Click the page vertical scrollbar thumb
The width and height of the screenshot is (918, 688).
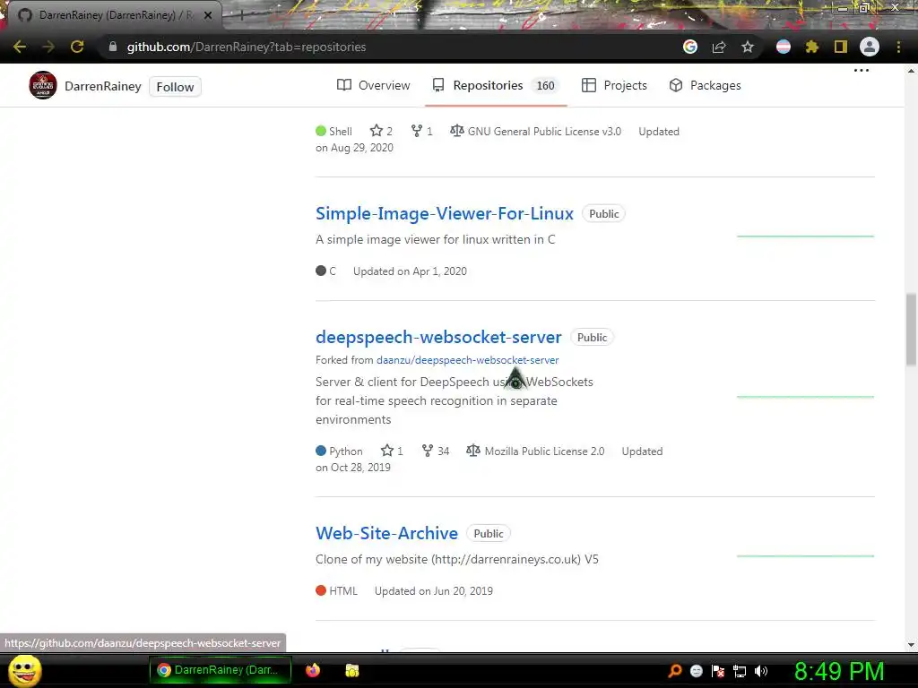(x=911, y=330)
